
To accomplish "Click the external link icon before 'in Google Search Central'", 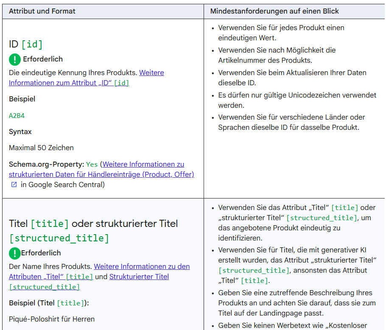I will (x=14, y=185).
